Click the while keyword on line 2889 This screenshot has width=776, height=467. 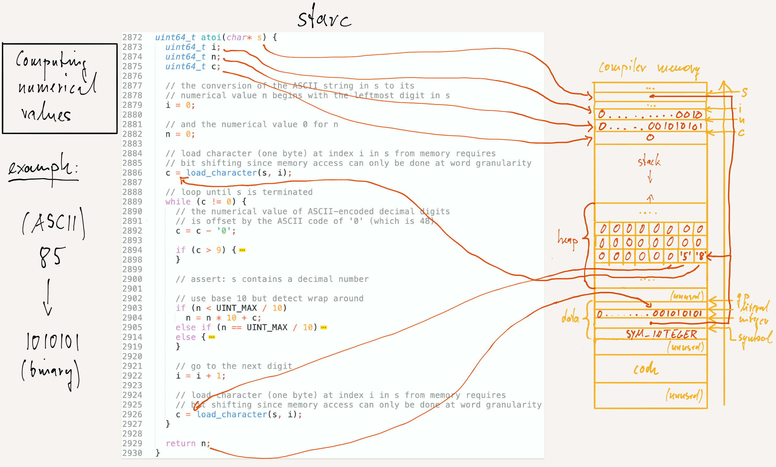tap(178, 202)
